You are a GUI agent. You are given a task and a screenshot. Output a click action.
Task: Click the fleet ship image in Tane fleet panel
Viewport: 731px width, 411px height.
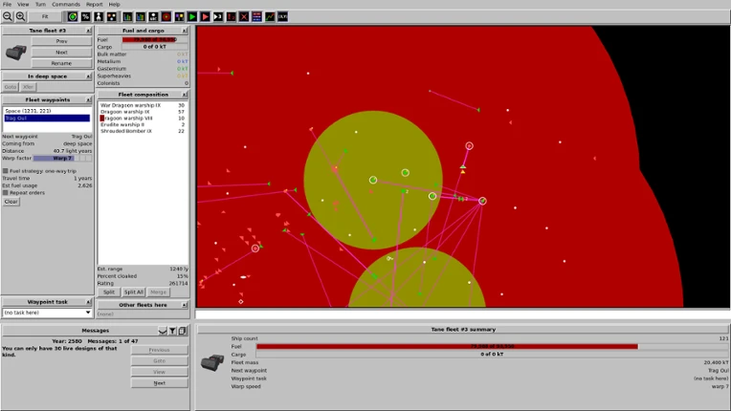[16, 53]
